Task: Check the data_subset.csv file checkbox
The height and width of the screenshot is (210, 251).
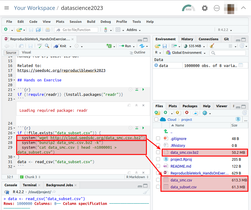Action: (158, 187)
